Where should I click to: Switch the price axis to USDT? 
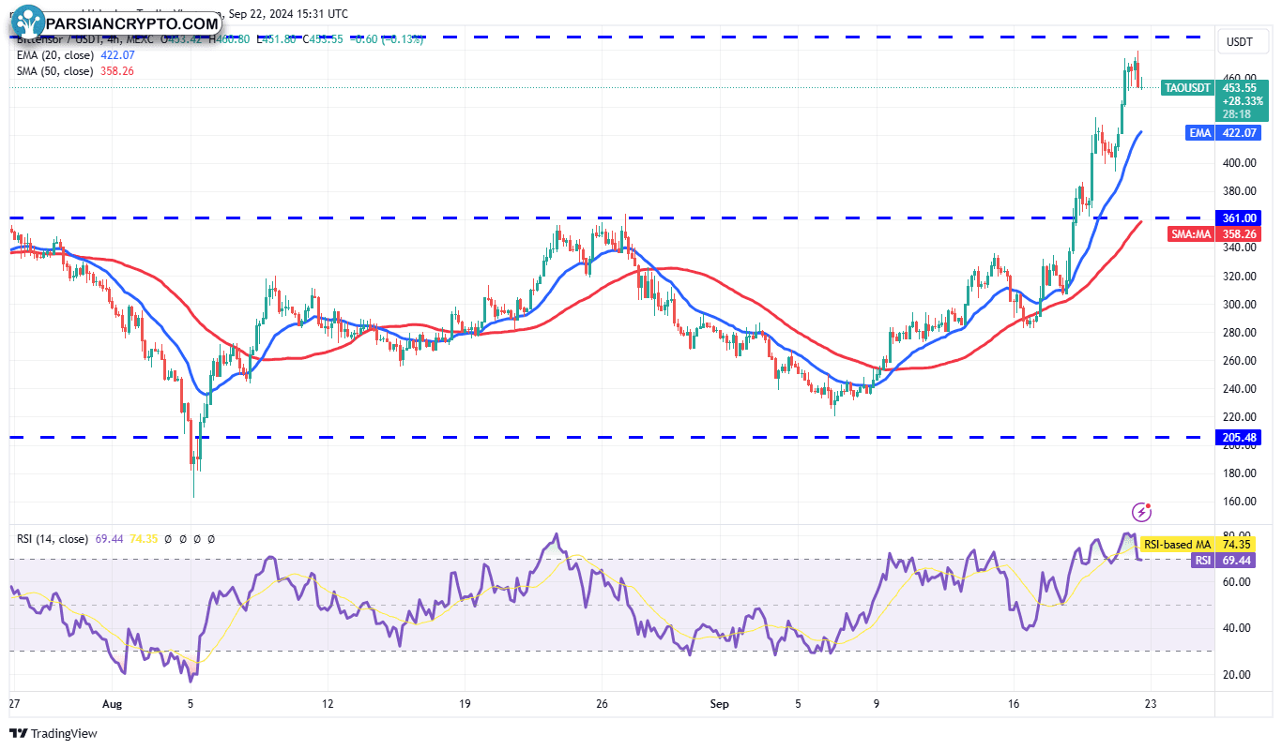pyautogui.click(x=1242, y=41)
